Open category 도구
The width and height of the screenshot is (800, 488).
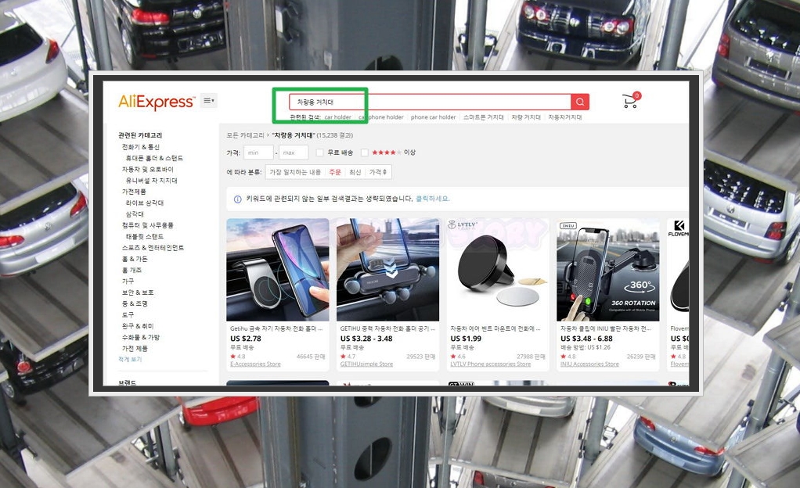pos(128,315)
